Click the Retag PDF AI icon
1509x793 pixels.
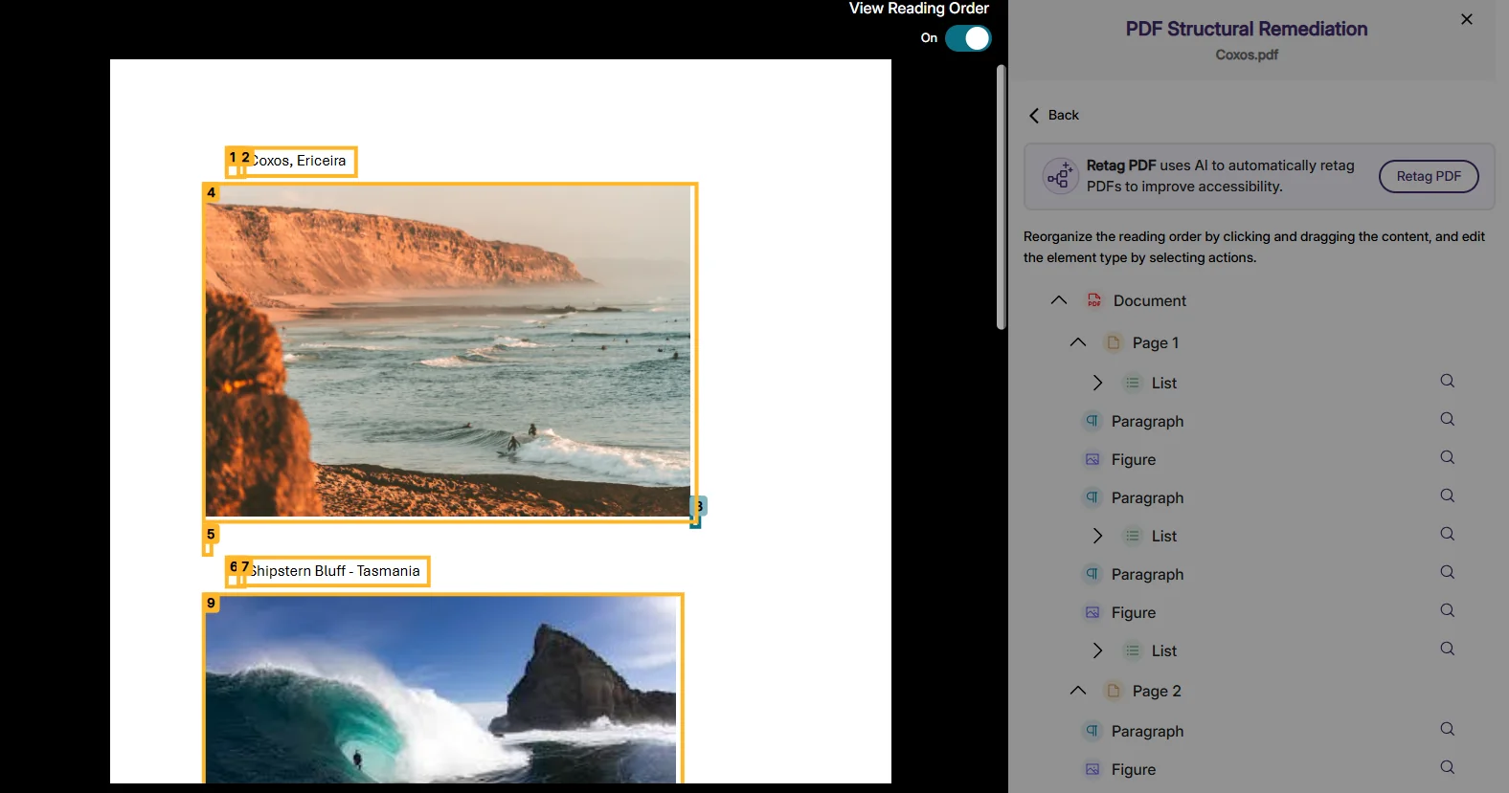click(x=1060, y=176)
